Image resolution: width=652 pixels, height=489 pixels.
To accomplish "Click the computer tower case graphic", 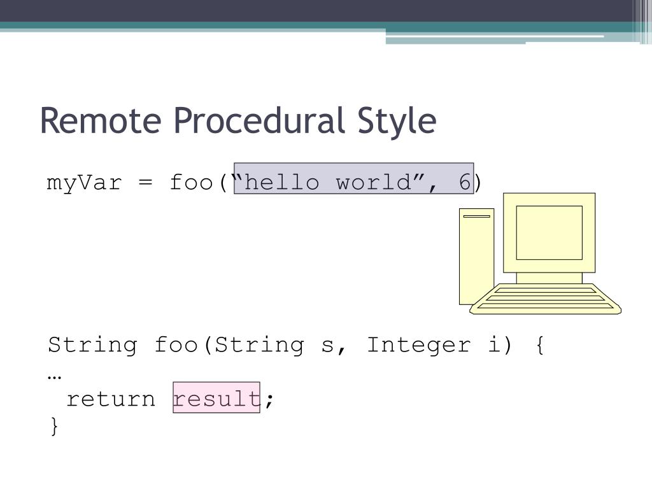I will pos(476,257).
